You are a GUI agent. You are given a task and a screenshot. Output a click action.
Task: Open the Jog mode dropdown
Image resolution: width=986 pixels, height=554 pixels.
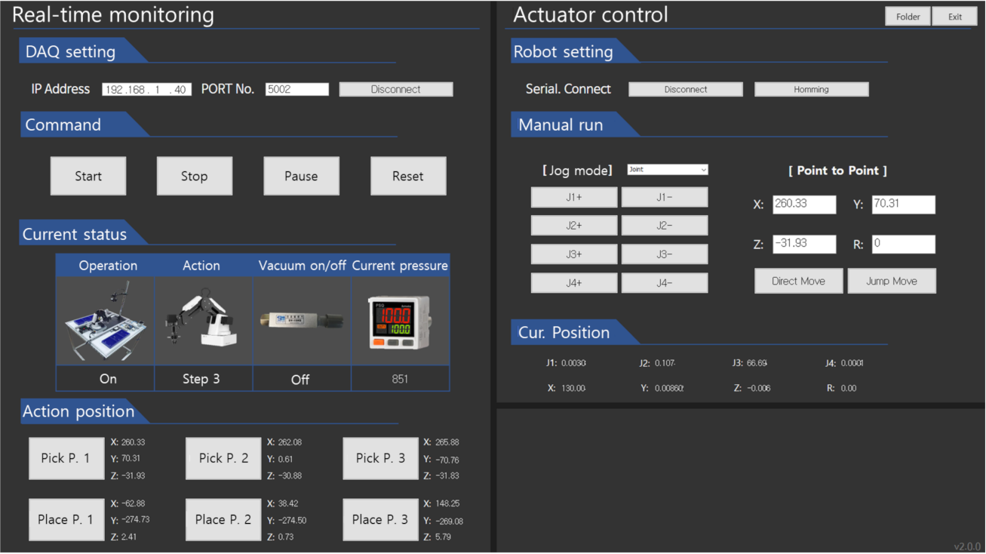[668, 170]
